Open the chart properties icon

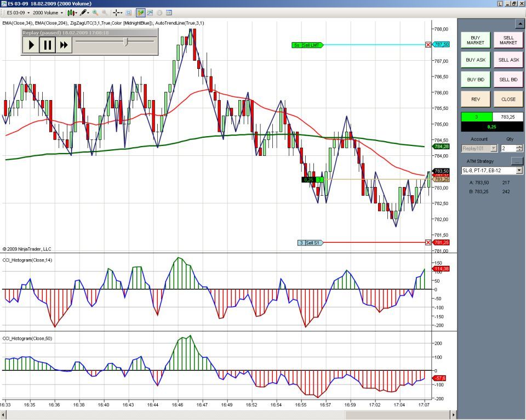click(x=169, y=12)
